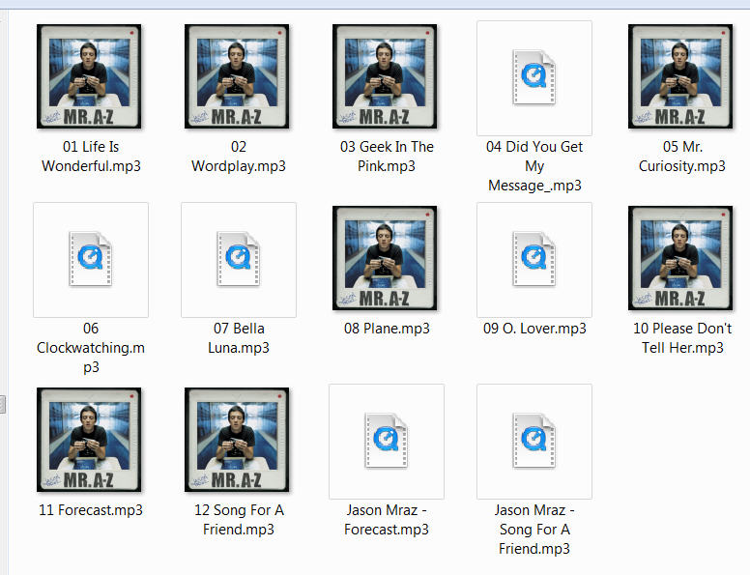Click the label 04 Did You Get My Message_.mp3
Screen dimensions: 750x575
coord(534,166)
